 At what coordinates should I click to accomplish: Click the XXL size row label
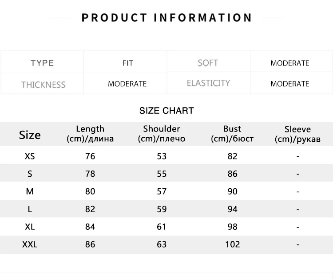point(30,244)
